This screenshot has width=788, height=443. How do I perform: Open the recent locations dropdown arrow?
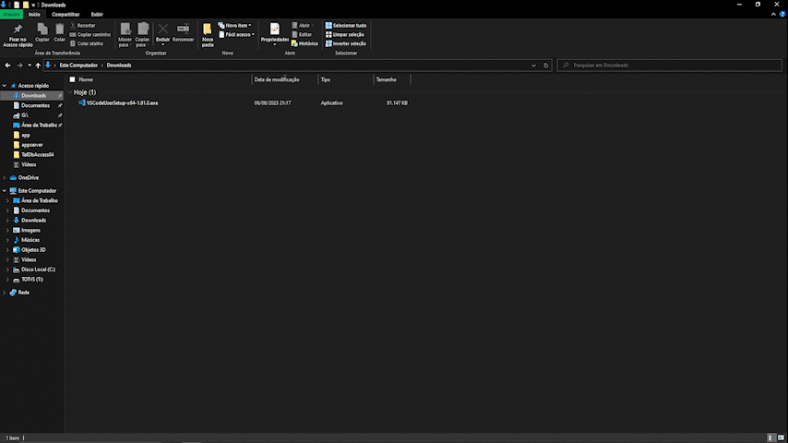(30, 66)
